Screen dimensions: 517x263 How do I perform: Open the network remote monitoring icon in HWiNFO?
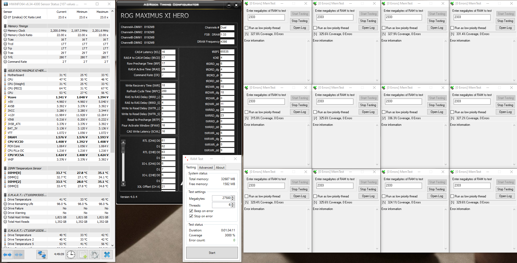coord(42,254)
